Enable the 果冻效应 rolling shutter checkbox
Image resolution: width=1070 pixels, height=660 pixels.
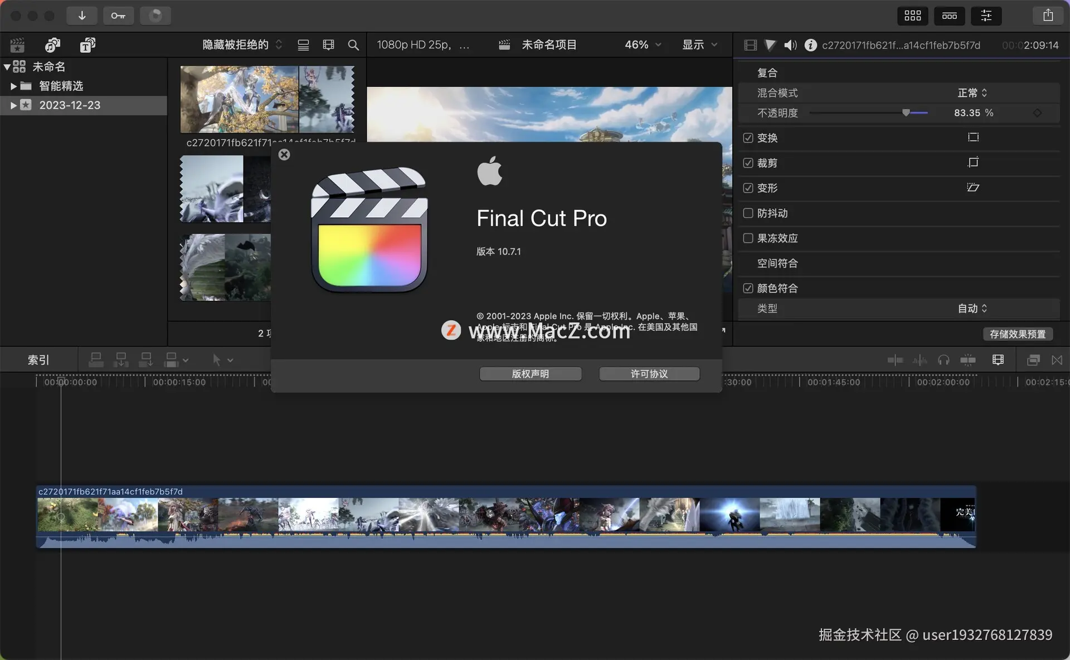tap(748, 238)
